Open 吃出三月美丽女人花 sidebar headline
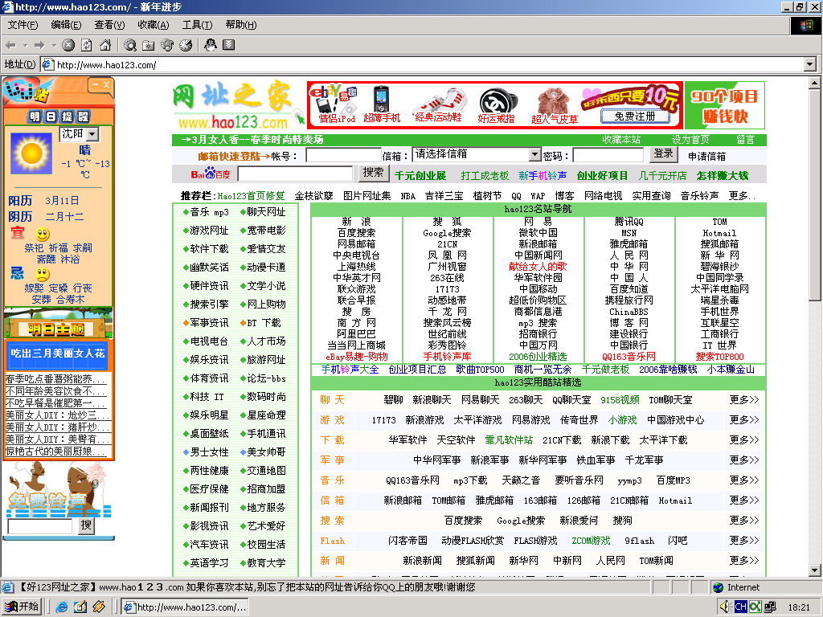The image size is (823, 617). 58,353
